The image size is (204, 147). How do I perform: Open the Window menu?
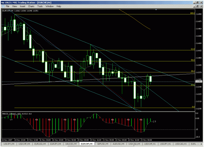(x=49, y=7)
